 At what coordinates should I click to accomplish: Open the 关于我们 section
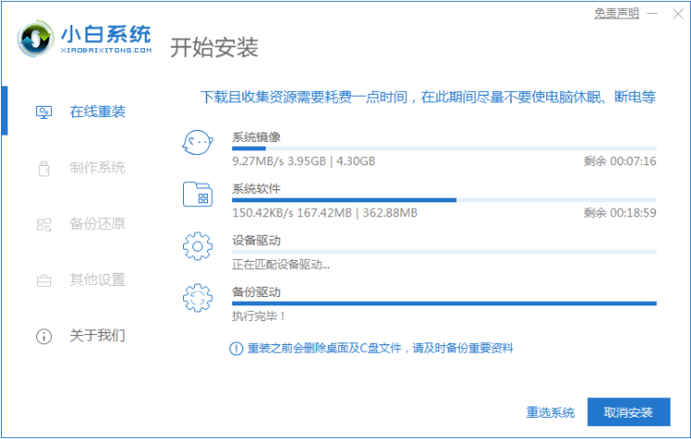(98, 335)
